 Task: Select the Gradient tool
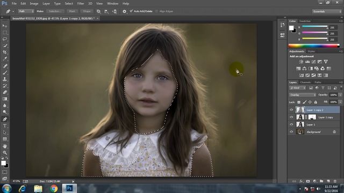tap(5, 99)
